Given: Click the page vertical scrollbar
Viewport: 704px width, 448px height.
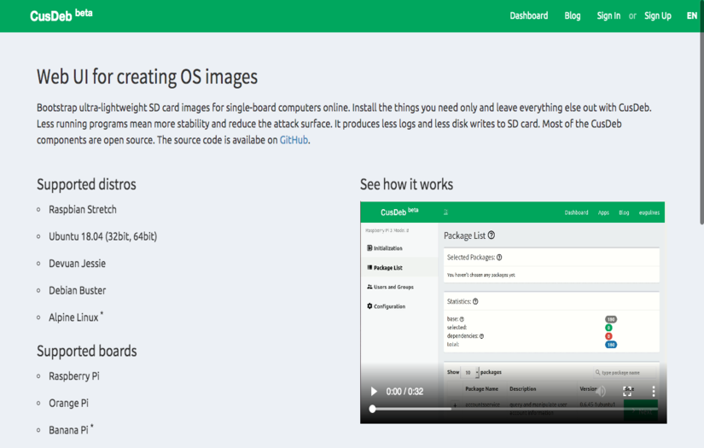Looking at the screenshot, I should 701,113.
